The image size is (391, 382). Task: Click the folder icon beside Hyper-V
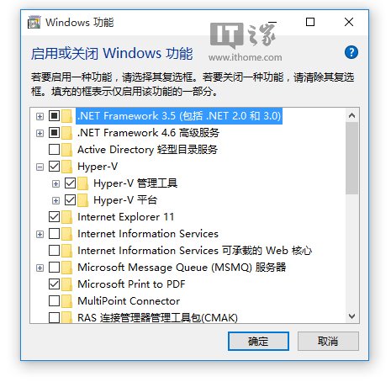click(66, 167)
